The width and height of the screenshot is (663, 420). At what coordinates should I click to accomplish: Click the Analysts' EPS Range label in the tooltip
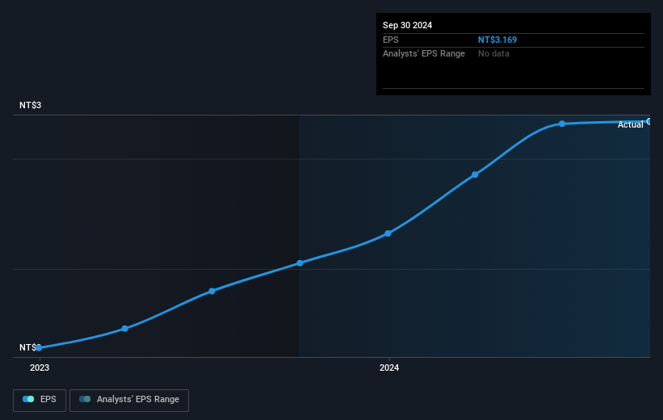point(424,54)
